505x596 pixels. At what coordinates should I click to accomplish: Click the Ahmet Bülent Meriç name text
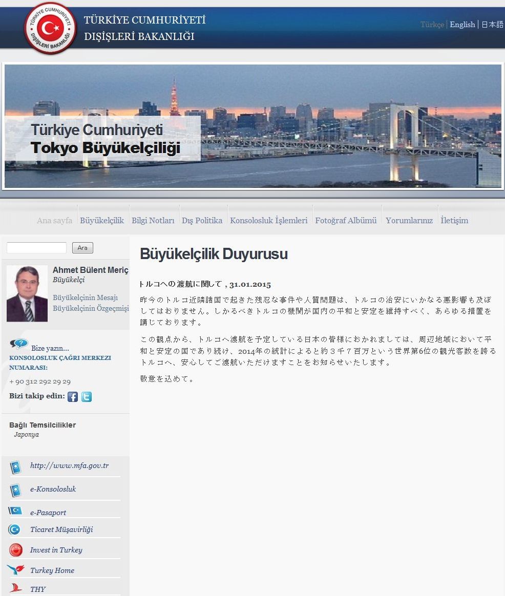click(x=91, y=270)
